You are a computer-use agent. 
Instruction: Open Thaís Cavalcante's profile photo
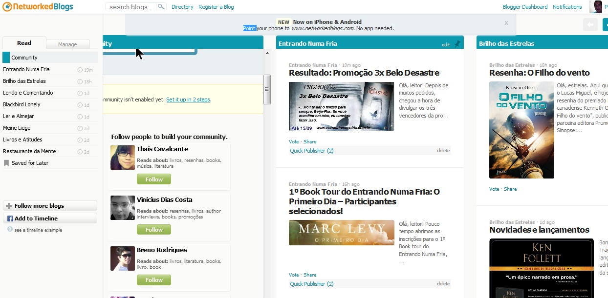point(123,158)
